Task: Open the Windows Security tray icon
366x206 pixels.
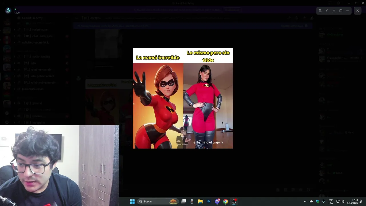Action: (317, 201)
